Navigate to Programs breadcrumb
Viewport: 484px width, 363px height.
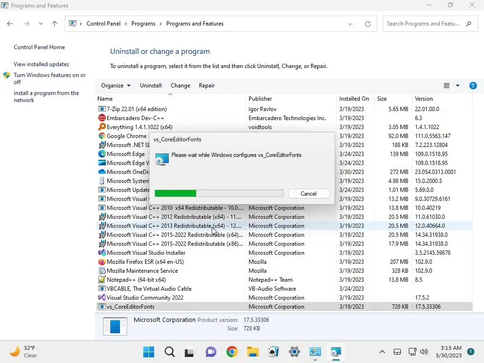pos(143,24)
